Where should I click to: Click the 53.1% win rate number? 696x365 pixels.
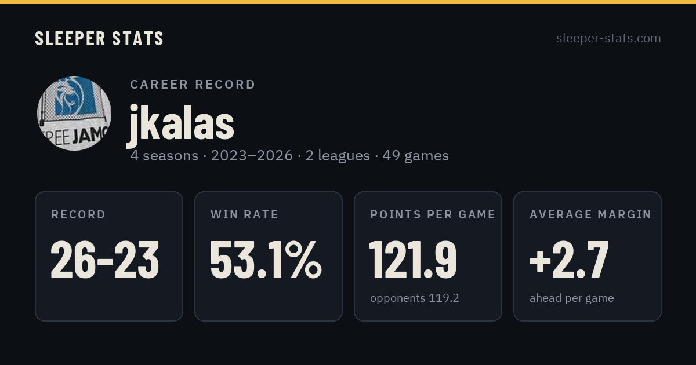pos(266,260)
